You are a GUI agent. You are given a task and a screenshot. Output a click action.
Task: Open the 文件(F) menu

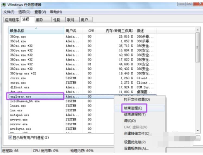tap(9, 12)
